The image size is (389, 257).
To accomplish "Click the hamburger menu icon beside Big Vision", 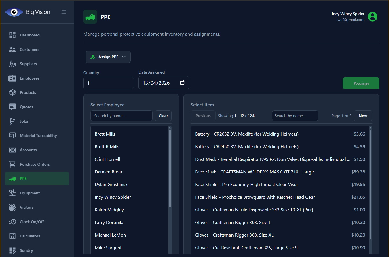I will (x=64, y=12).
